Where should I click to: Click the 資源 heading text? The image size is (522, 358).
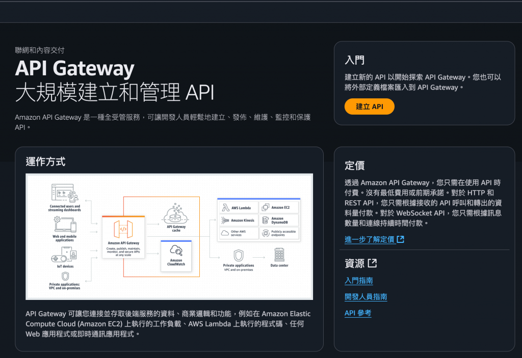[x=355, y=263]
